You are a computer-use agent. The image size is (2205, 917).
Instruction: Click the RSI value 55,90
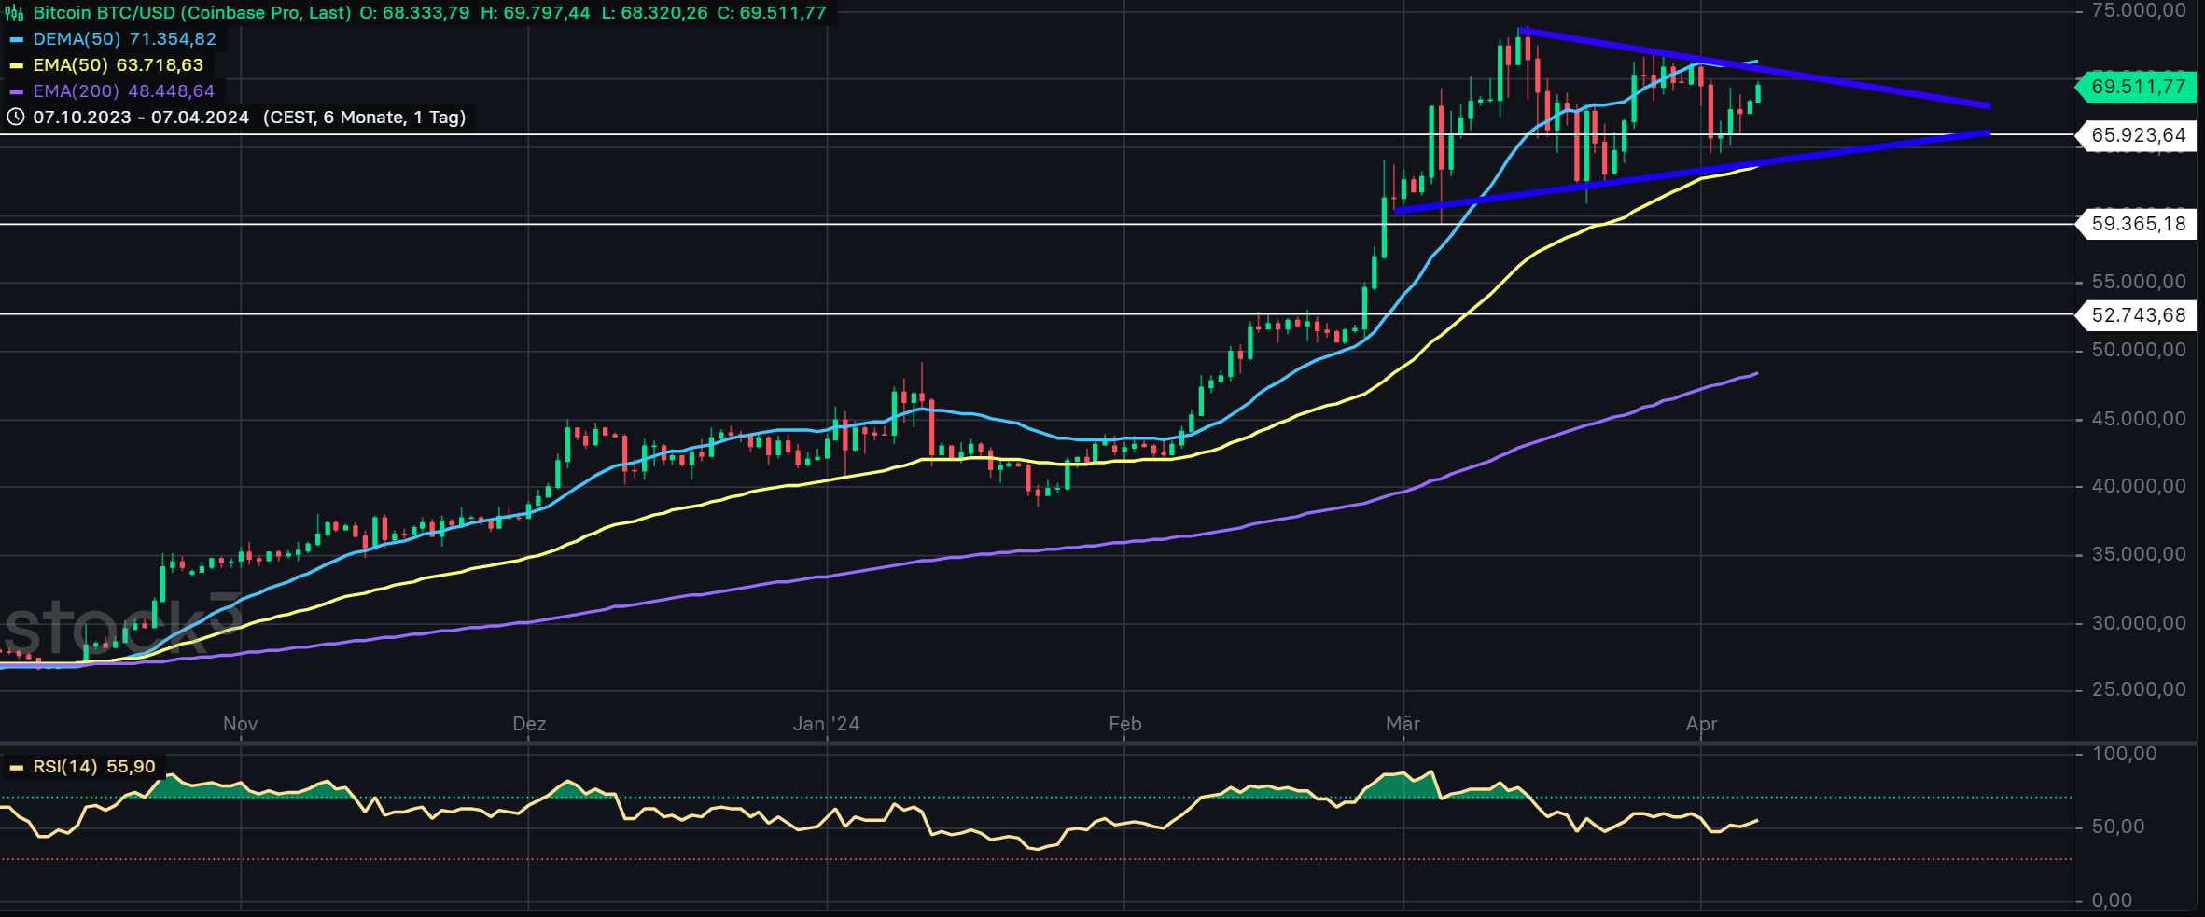[132, 767]
